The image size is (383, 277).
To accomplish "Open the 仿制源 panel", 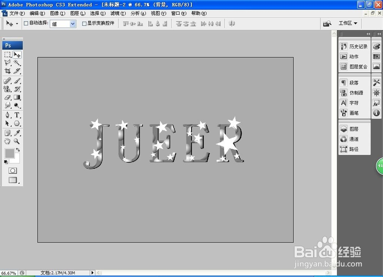I will (354, 93).
